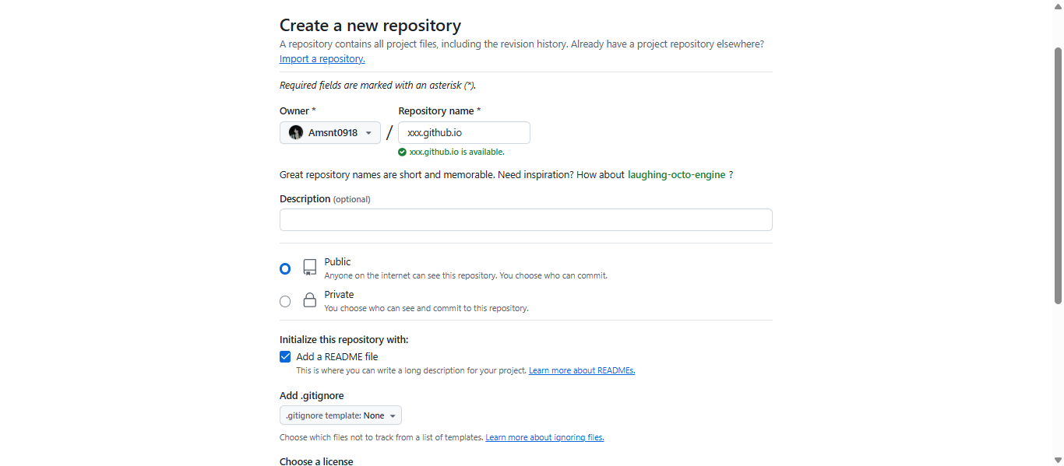1064x466 pixels.
Task: Click the Choose a license heading
Action: point(316,461)
